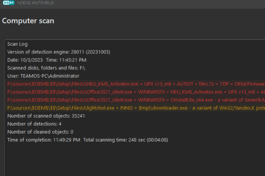Click the number of cleaned objects line

tap(40, 132)
